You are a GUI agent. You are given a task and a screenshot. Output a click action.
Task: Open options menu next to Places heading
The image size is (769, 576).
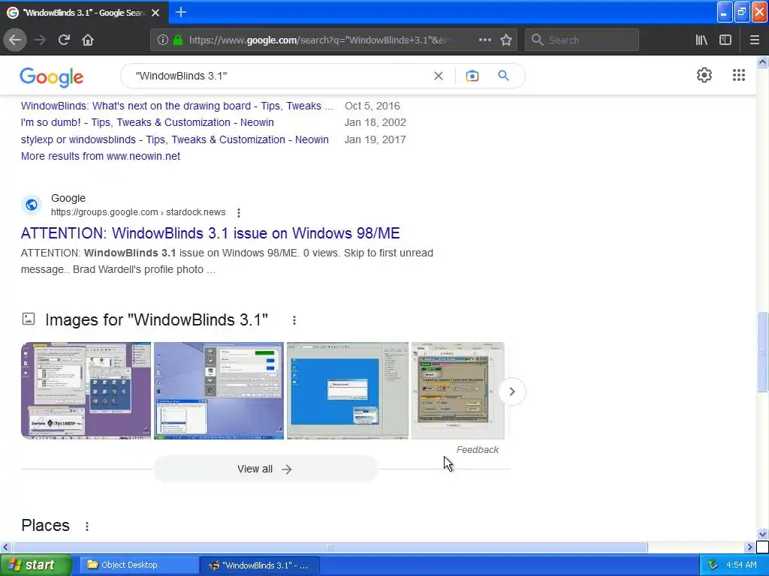pyautogui.click(x=87, y=526)
